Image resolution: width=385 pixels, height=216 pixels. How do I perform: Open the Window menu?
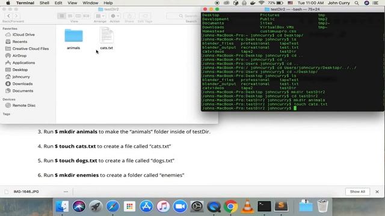[x=90, y=3]
